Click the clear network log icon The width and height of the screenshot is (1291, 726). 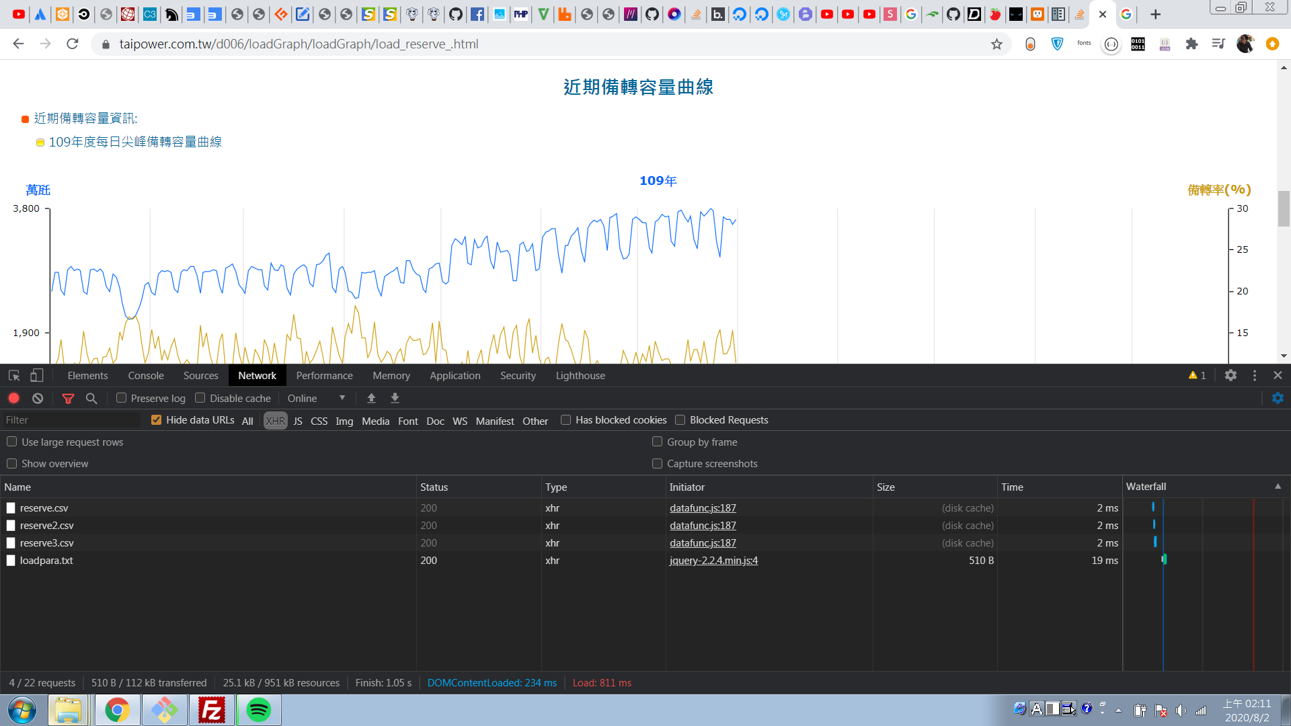point(38,398)
